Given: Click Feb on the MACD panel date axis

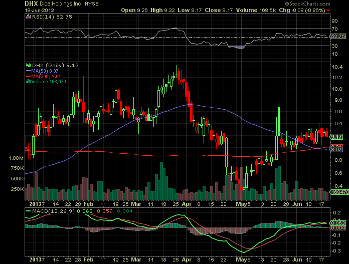Looking at the screenshot, I should 88,259.
